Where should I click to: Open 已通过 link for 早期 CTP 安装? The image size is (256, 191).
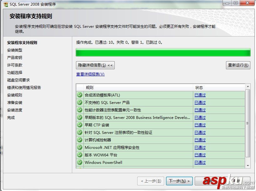point(200,125)
